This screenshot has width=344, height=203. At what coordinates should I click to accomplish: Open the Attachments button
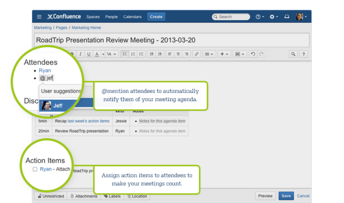(84, 196)
